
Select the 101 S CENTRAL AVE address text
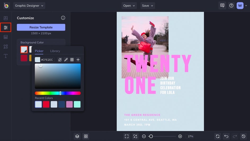point(150,120)
